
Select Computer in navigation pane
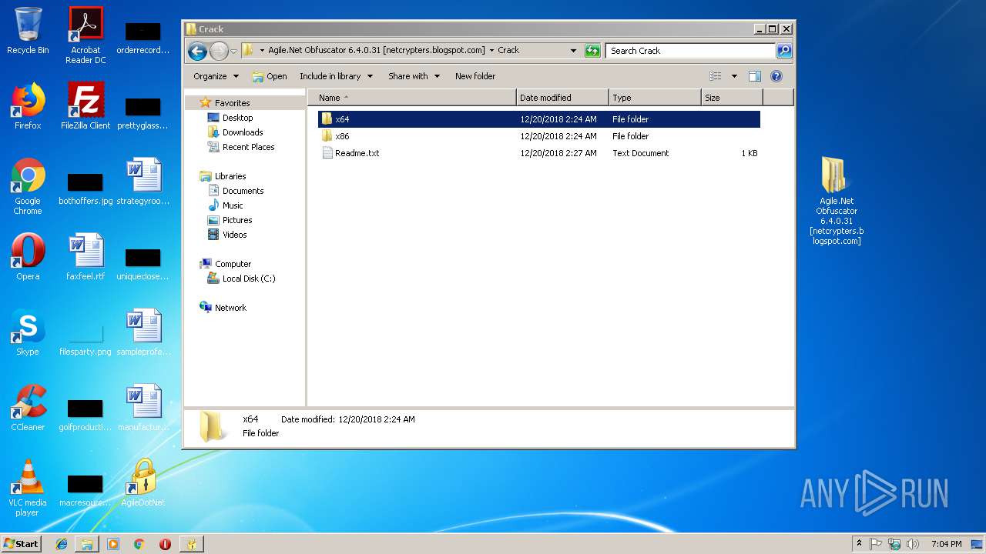pos(233,264)
